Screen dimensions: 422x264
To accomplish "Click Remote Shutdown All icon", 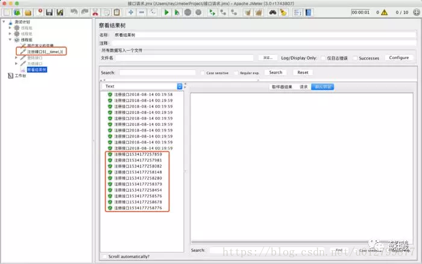I will 234,13.
